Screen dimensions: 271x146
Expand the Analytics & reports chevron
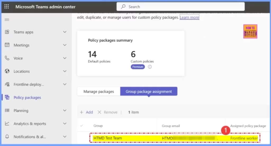65,124
